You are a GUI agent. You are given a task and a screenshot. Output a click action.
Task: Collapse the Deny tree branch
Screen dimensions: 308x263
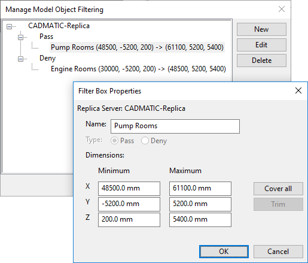pyautogui.click(x=20, y=59)
